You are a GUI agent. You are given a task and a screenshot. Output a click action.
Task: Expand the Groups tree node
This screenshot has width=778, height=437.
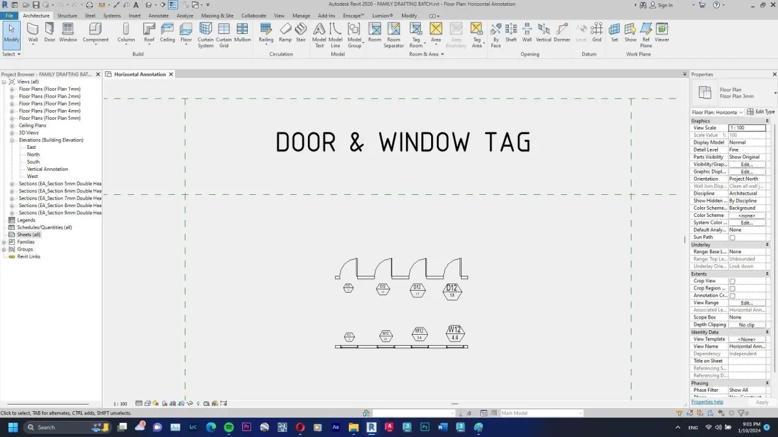point(4,249)
